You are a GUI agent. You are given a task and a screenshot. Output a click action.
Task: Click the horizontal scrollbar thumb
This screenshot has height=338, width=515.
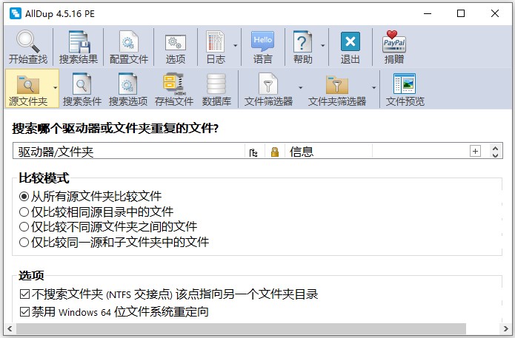pyautogui.click(x=241, y=328)
